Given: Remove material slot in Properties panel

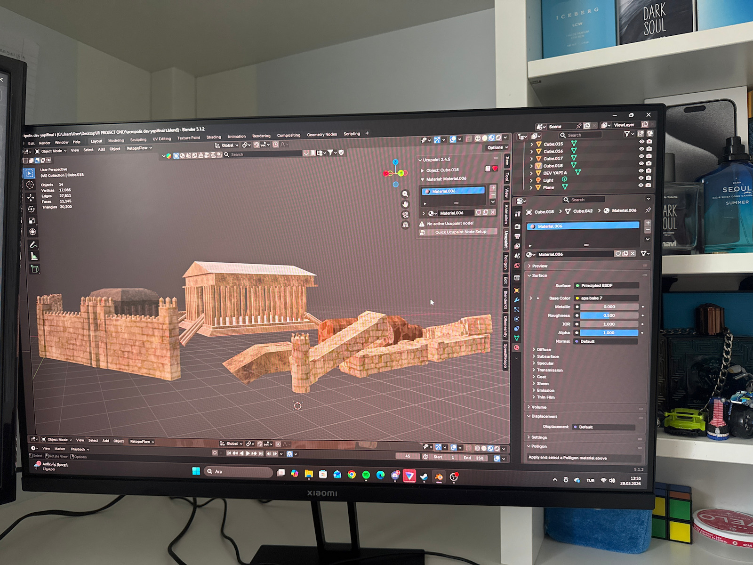Looking at the screenshot, I should pos(648,230).
